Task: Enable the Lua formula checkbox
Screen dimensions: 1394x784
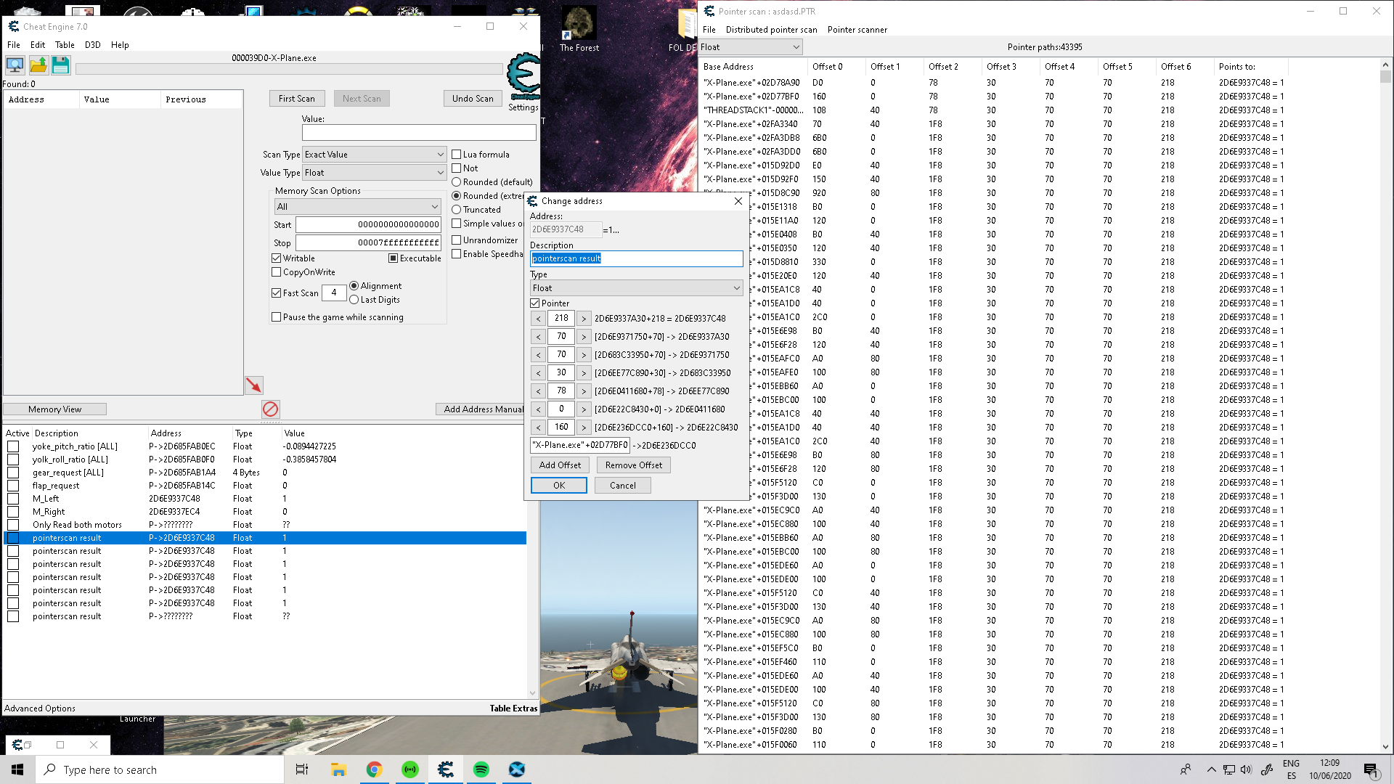Action: 457,155
